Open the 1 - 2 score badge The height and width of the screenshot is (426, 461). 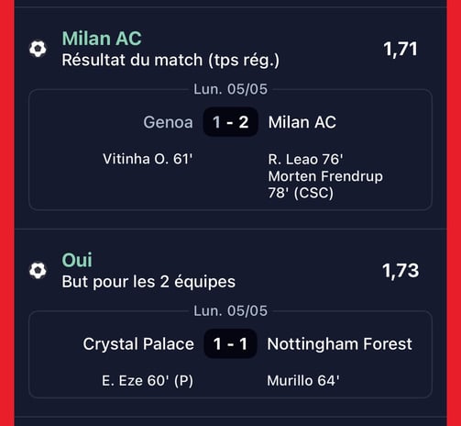231,122
